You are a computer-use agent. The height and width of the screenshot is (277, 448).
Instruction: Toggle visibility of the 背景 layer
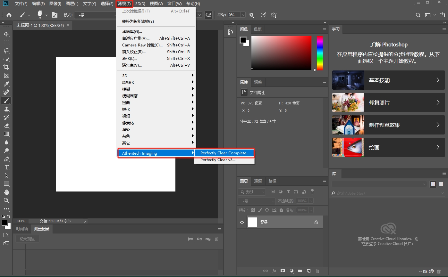point(242,222)
